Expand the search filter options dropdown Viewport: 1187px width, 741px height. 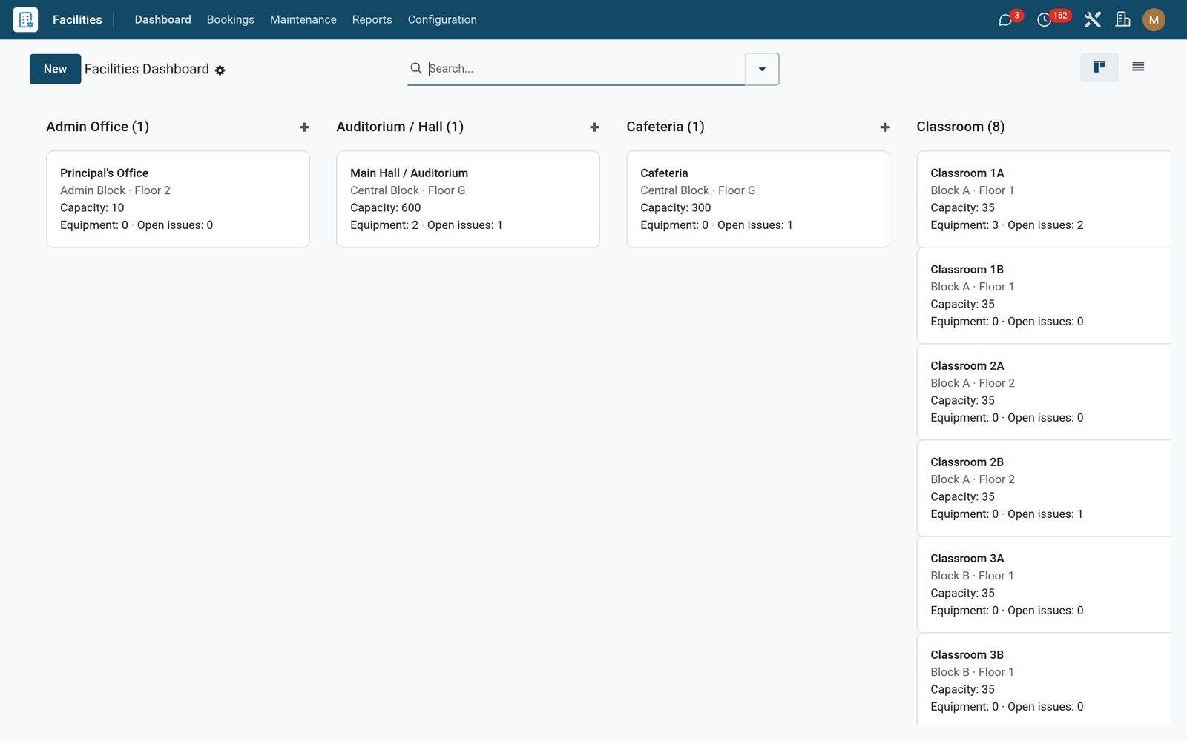[x=762, y=69]
